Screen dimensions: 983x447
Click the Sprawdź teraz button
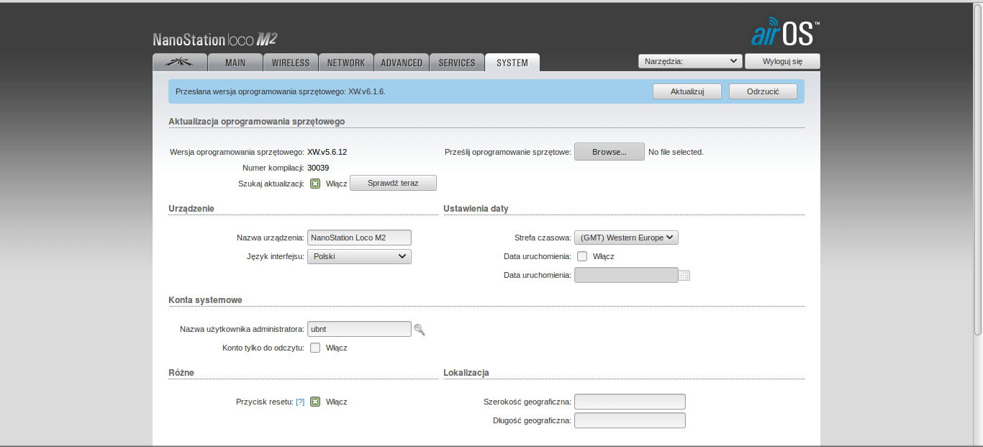pyautogui.click(x=393, y=183)
